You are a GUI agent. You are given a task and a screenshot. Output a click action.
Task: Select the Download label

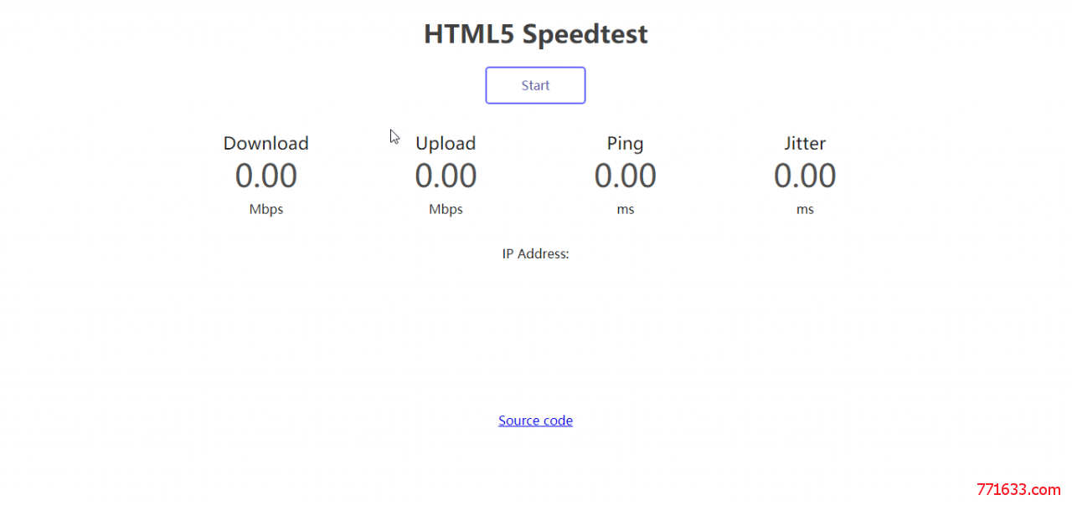coord(266,143)
